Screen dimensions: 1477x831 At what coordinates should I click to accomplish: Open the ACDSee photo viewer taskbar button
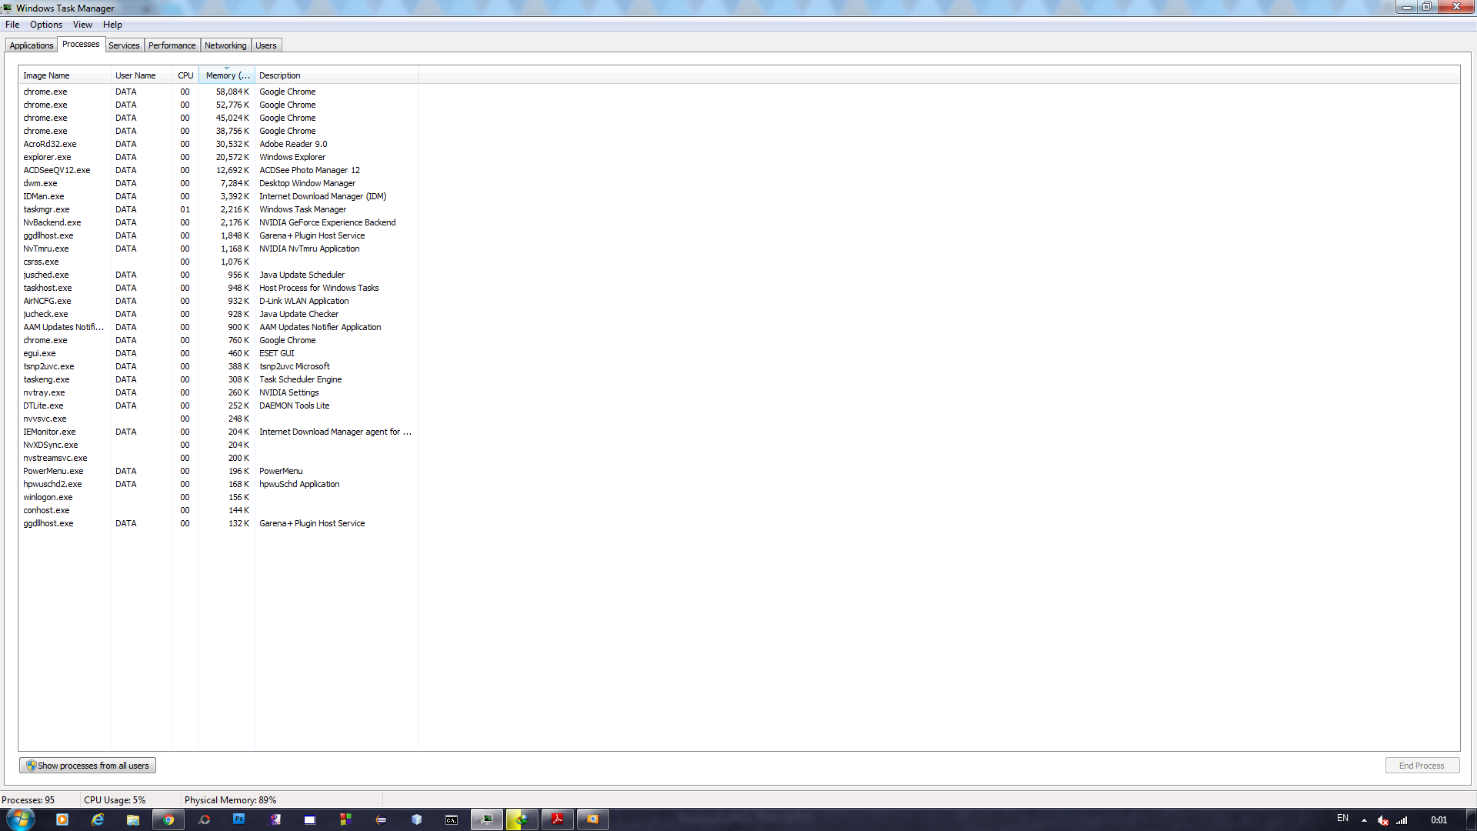pos(593,819)
